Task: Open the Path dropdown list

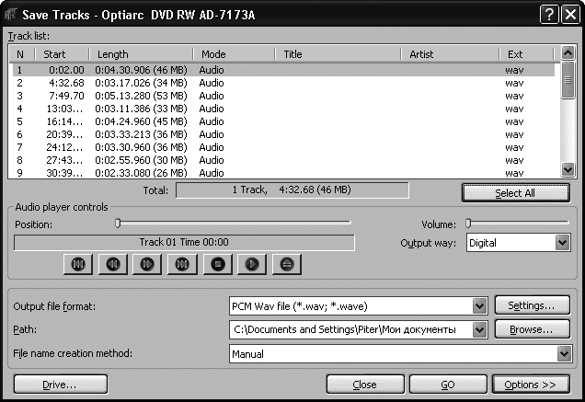Action: [x=478, y=329]
